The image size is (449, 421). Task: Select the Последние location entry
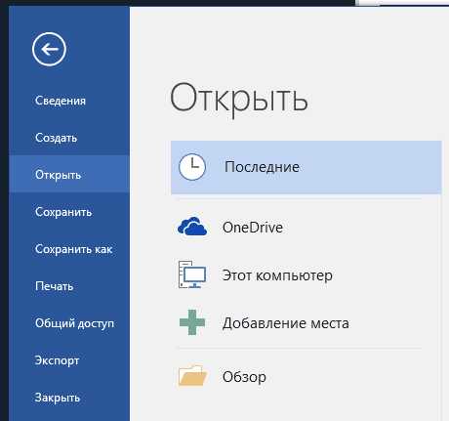pyautogui.click(x=306, y=167)
